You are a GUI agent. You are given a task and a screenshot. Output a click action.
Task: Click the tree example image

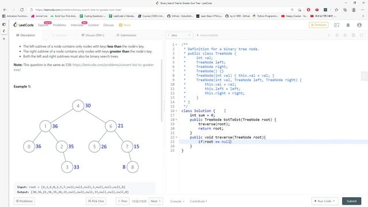click(x=82, y=136)
